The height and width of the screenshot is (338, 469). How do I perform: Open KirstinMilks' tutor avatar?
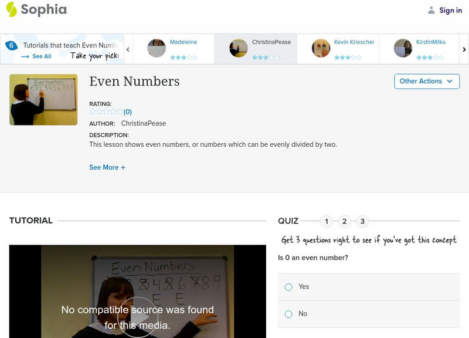(x=403, y=47)
